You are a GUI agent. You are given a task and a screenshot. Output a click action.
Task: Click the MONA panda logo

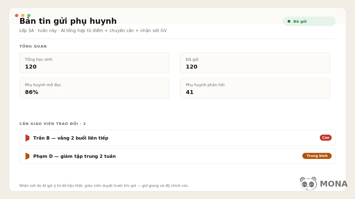point(308,184)
